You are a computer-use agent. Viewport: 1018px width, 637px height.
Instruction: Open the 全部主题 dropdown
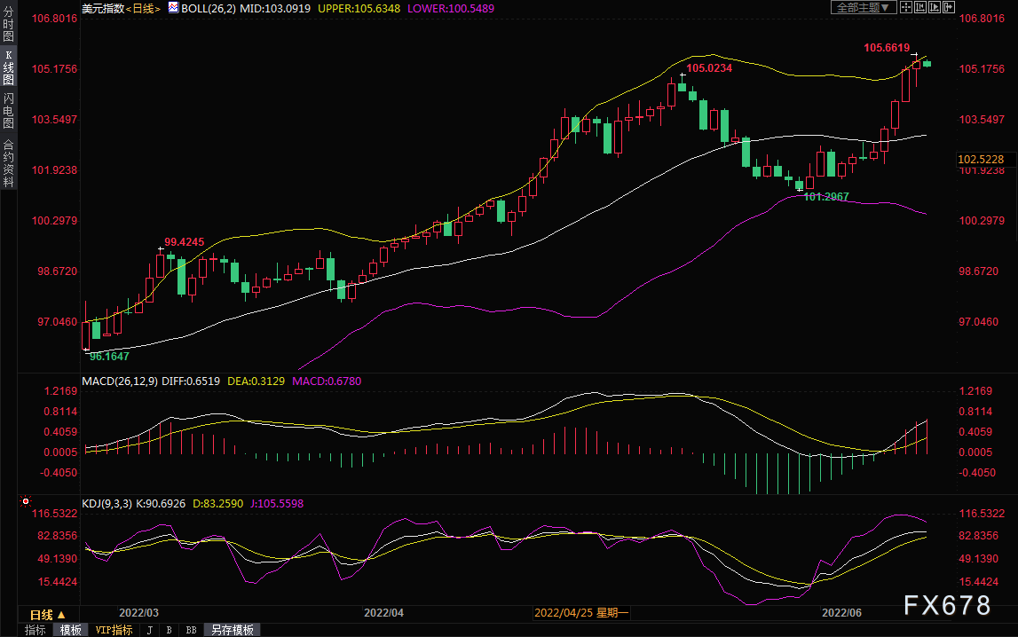(x=863, y=8)
